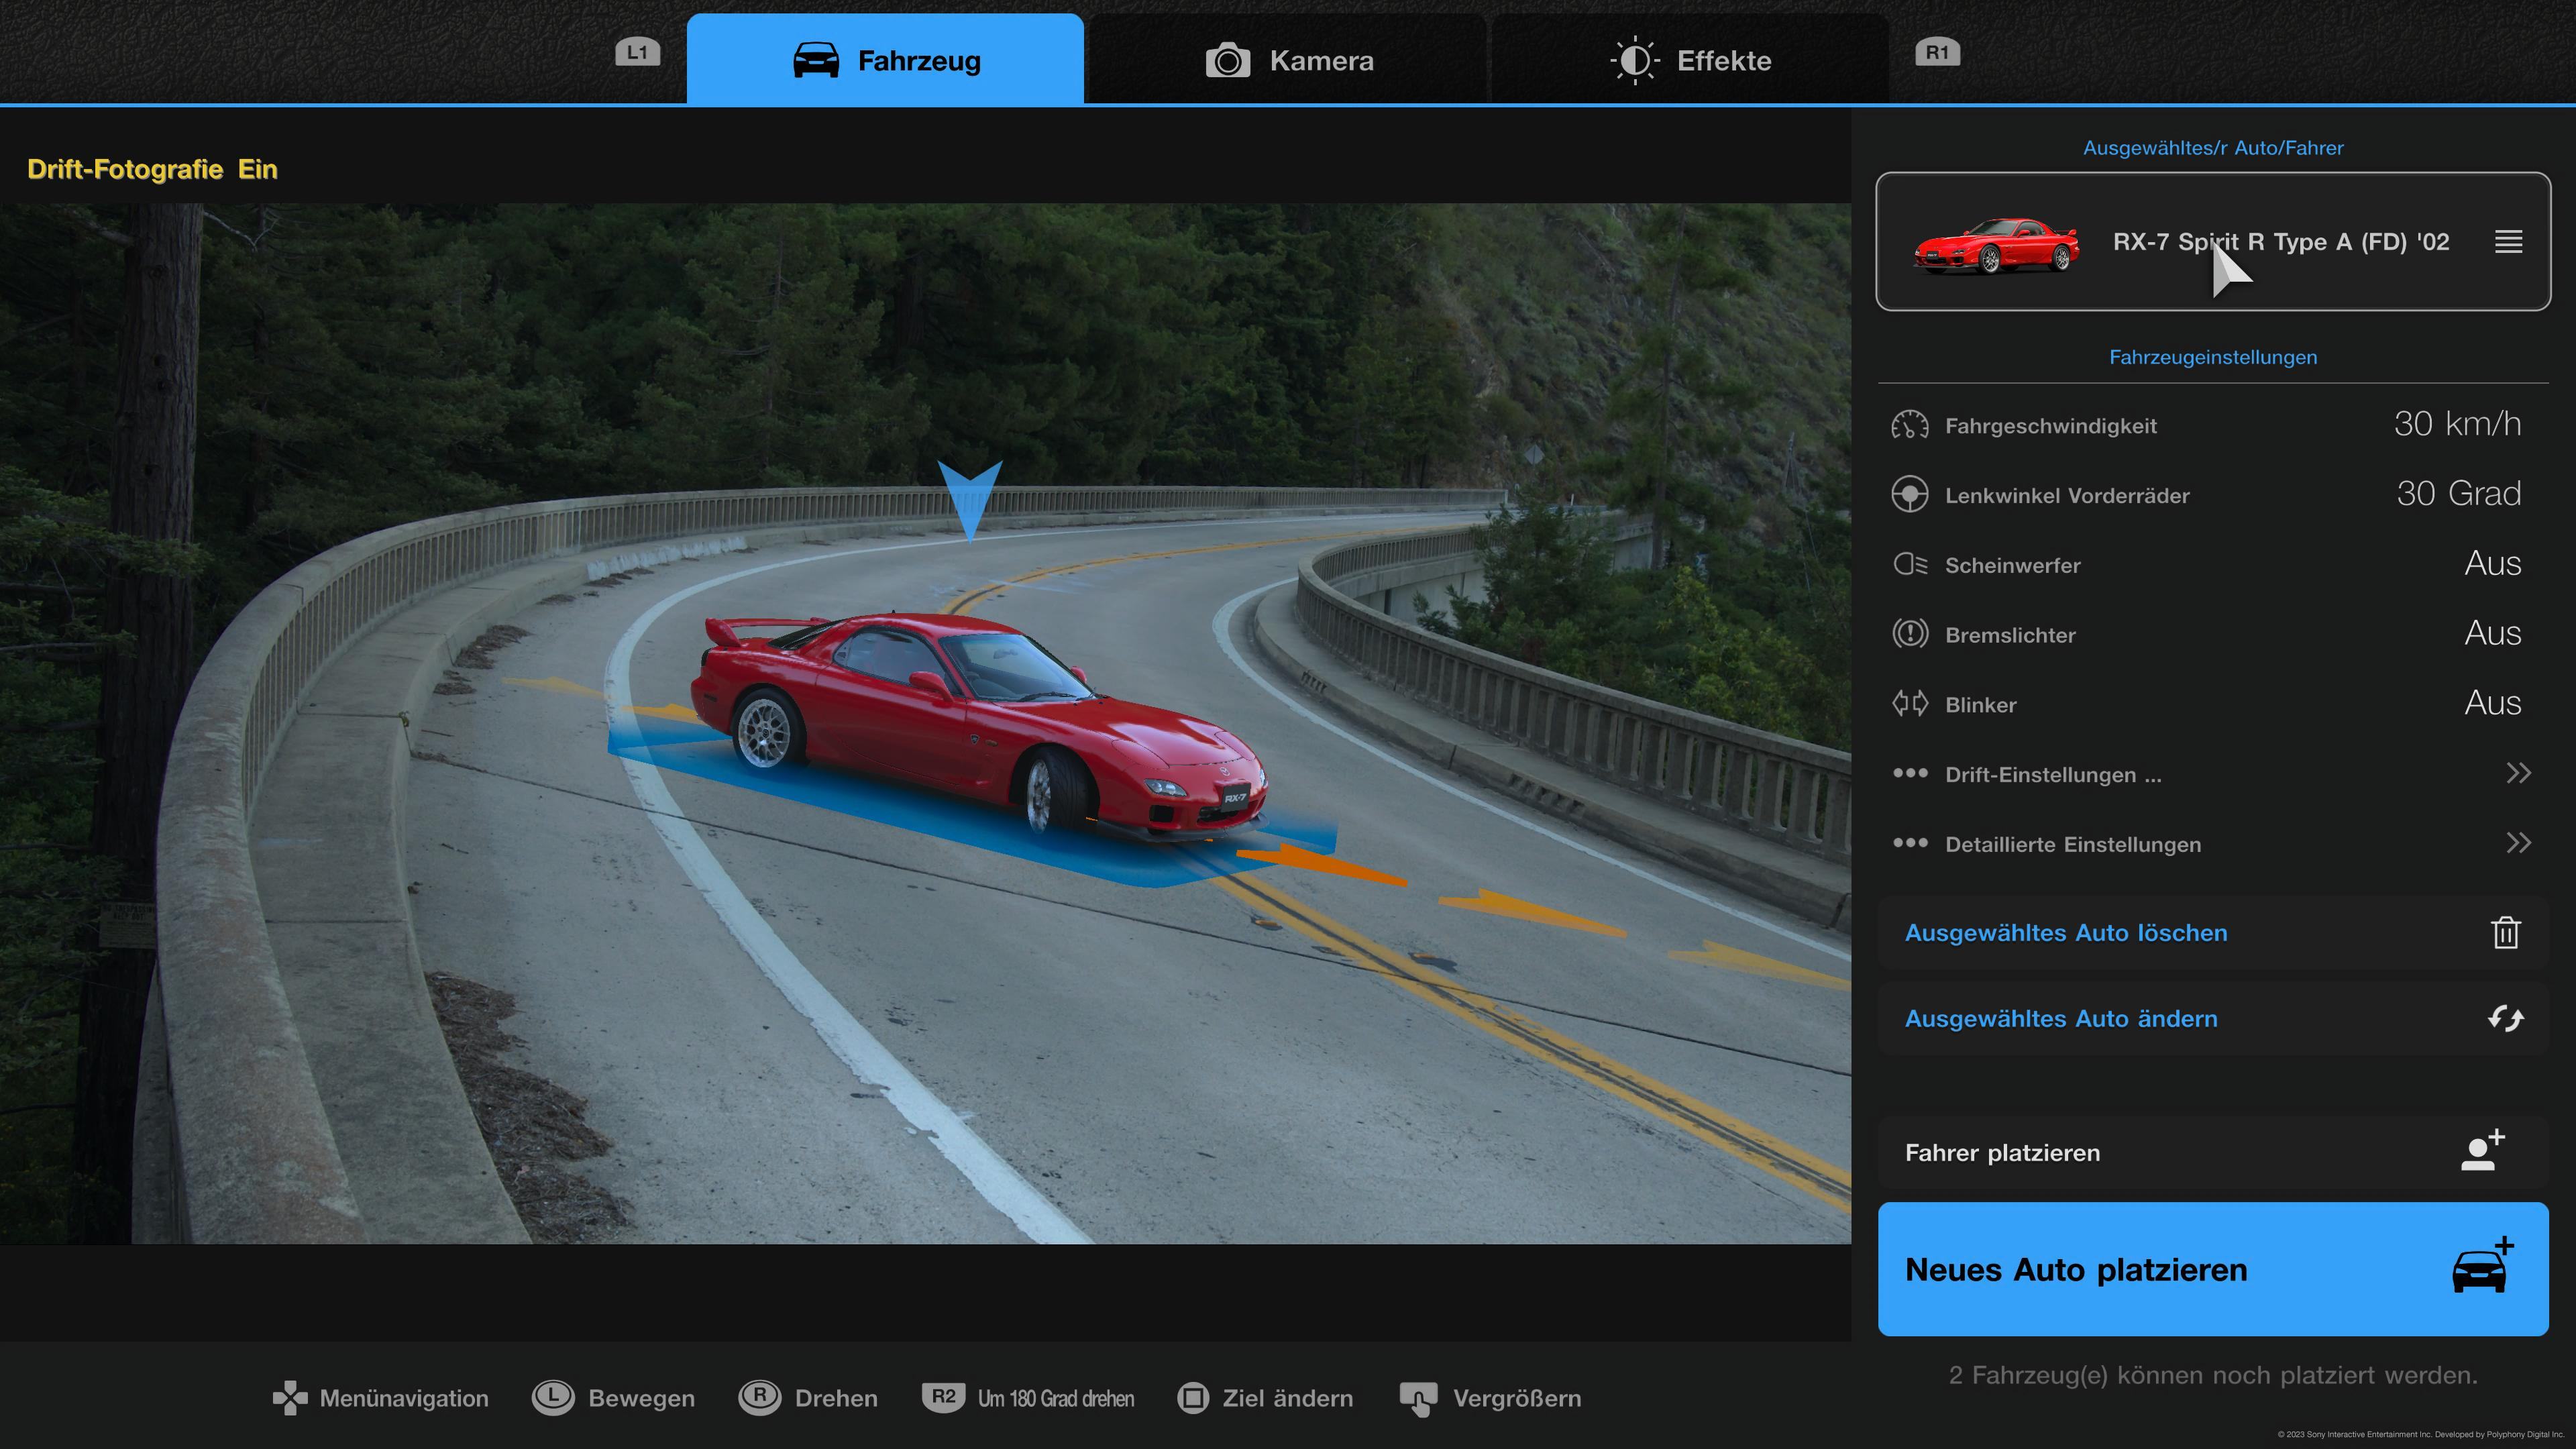The image size is (2576, 1449).
Task: Click the steering wheel icon beside Lenkwinkel
Action: [x=1909, y=494]
